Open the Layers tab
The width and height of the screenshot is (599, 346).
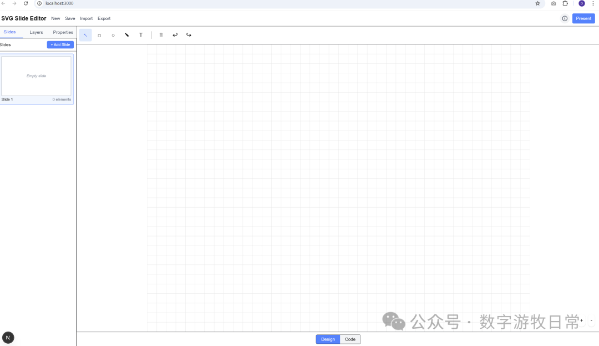(x=36, y=32)
